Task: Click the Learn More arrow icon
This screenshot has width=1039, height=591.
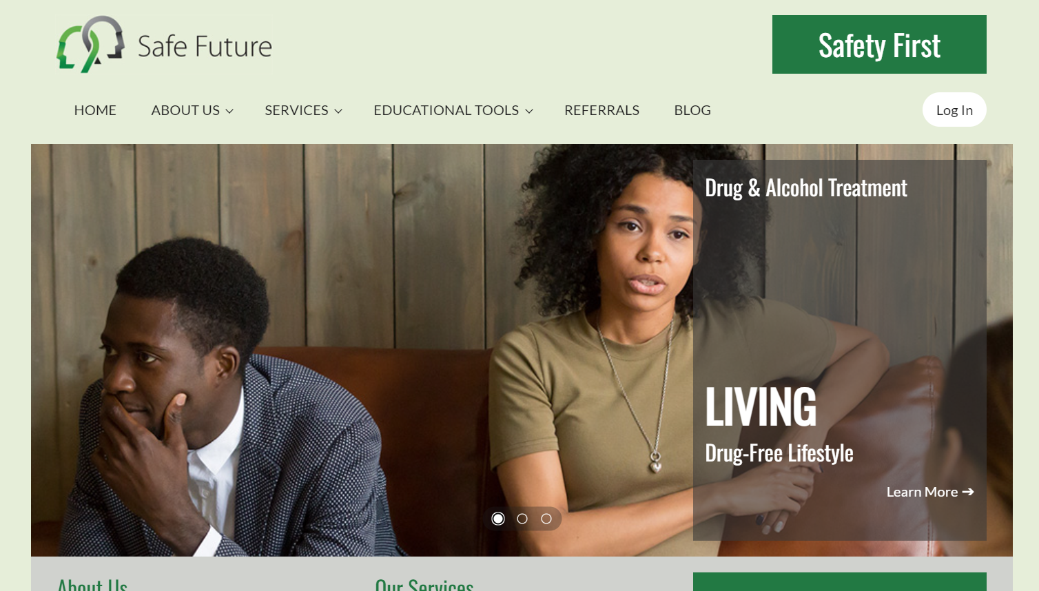Action: coord(968,492)
